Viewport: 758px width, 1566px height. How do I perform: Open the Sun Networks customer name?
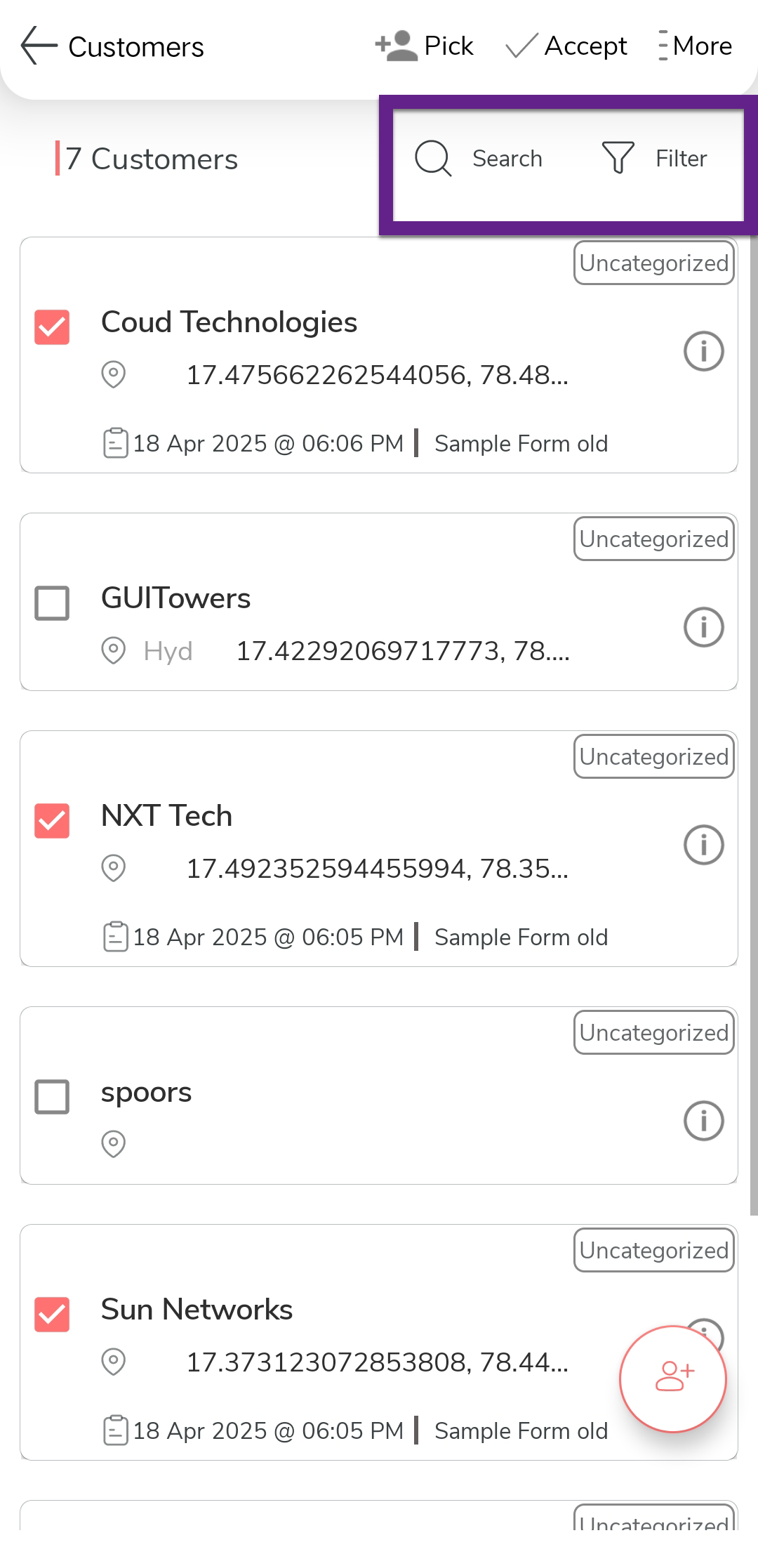click(197, 1310)
